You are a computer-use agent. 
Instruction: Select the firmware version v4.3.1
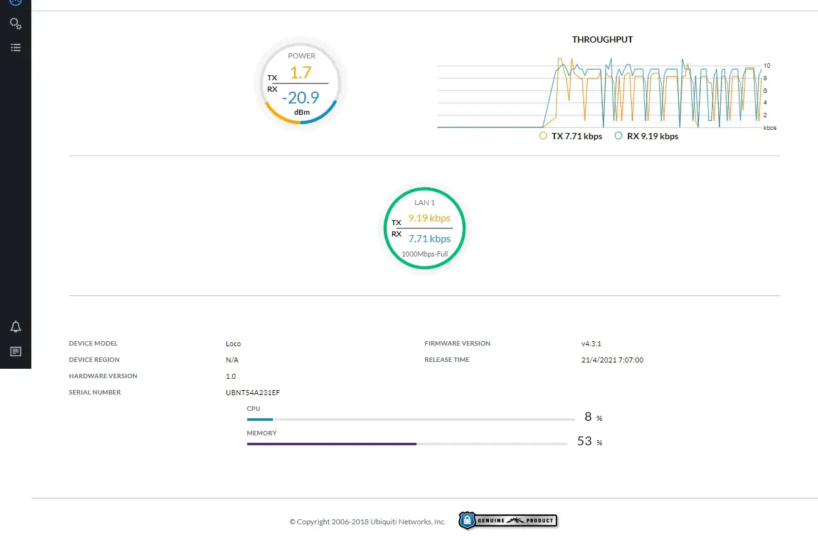[x=591, y=344]
